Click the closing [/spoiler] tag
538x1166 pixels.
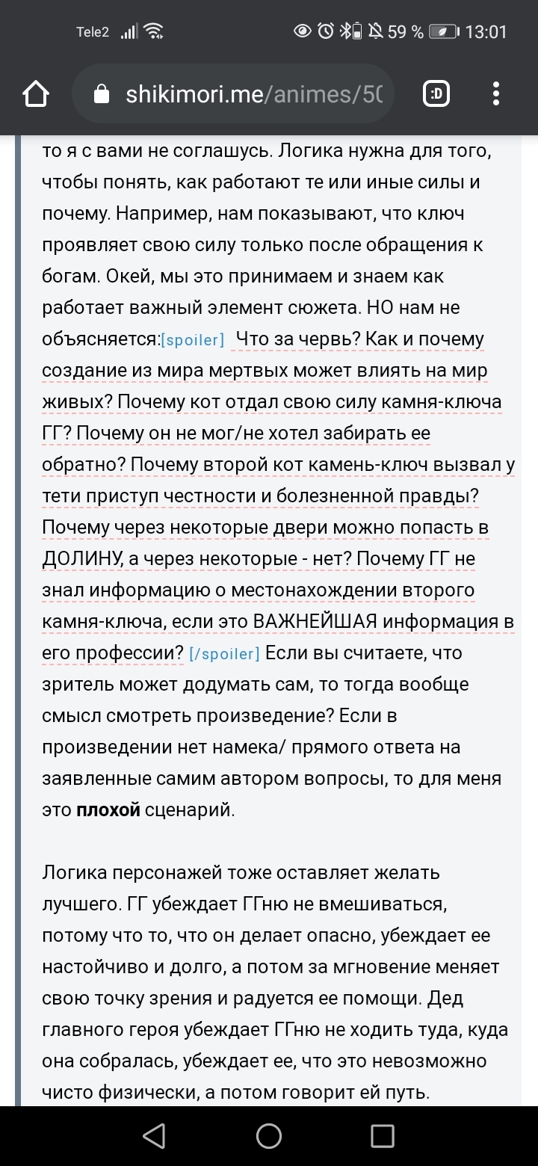pyautogui.click(x=224, y=654)
